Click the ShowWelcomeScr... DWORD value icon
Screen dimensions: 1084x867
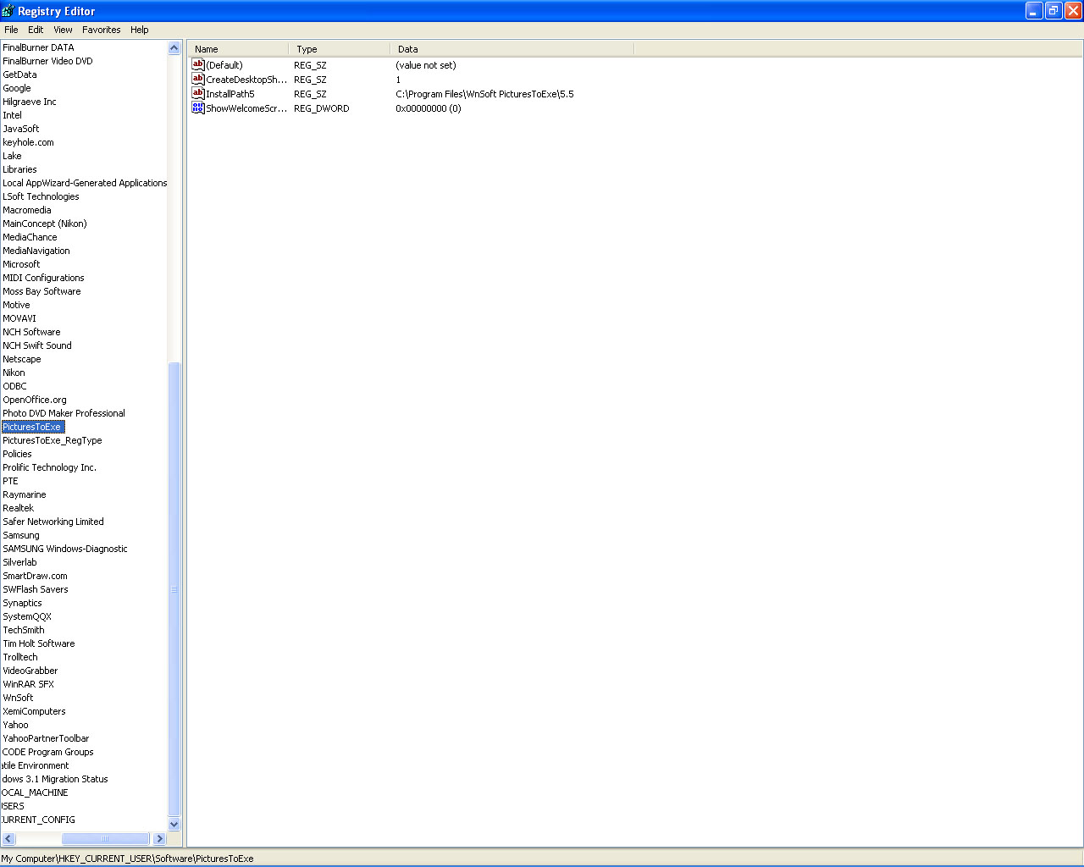(x=198, y=108)
